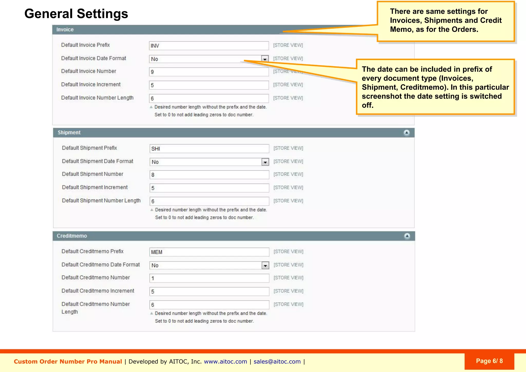Focus the Default Shipment Number field
This screenshot has height=372, width=526.
click(x=209, y=175)
